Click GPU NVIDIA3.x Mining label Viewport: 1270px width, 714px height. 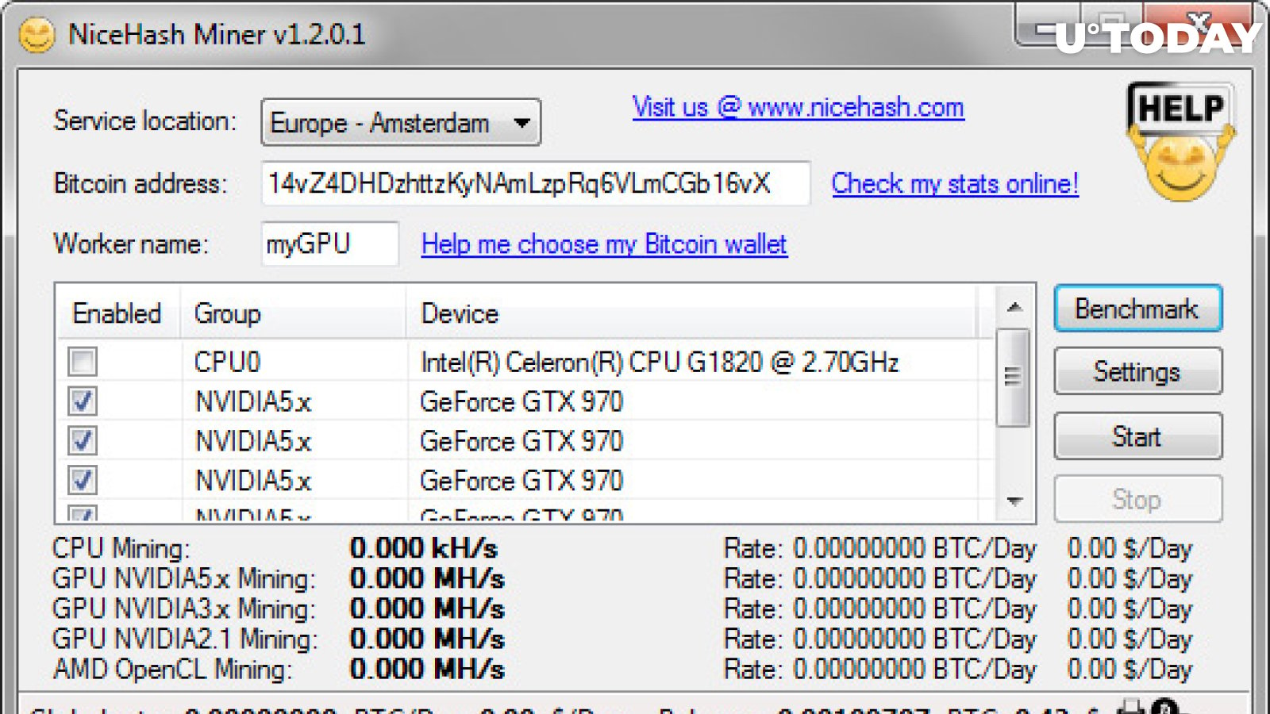(184, 608)
